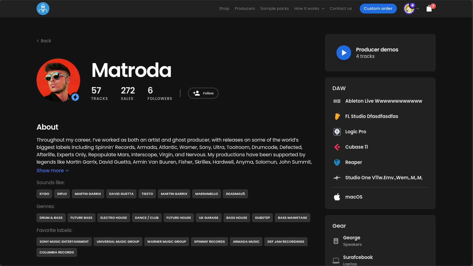Expand About text with Show more
Image resolution: width=473 pixels, height=266 pixels.
(52, 171)
